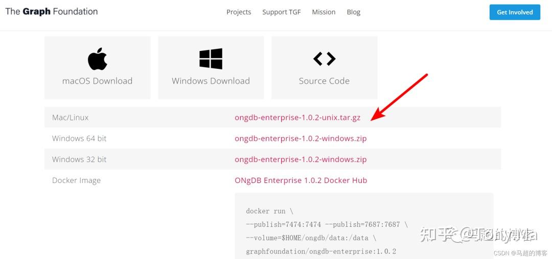Click the Source Code label
Screen dimensions: 552x259
click(324, 81)
